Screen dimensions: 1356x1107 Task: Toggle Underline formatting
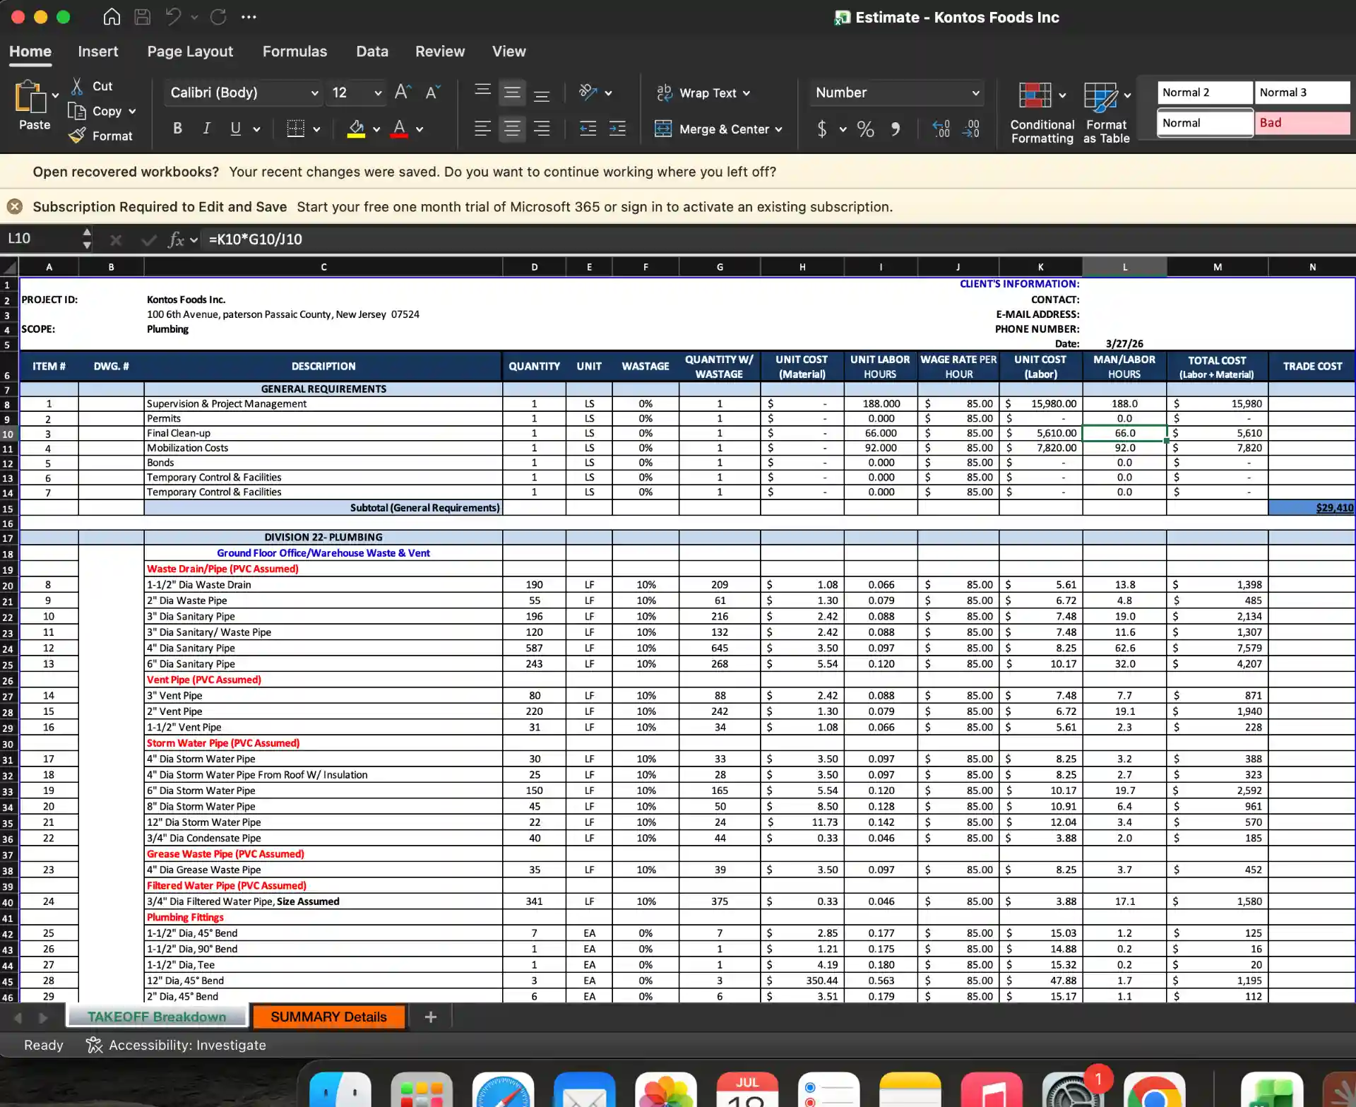click(235, 129)
